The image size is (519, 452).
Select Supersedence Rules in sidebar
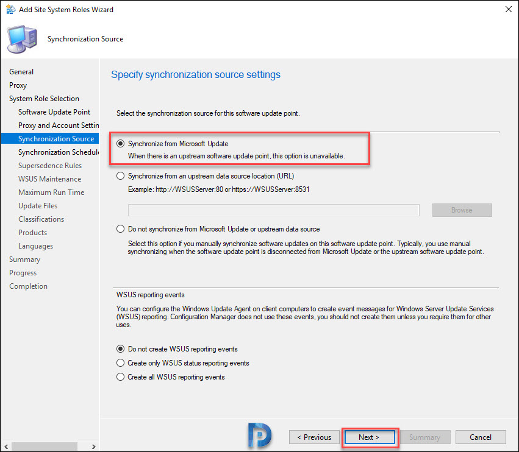pyautogui.click(x=50, y=166)
